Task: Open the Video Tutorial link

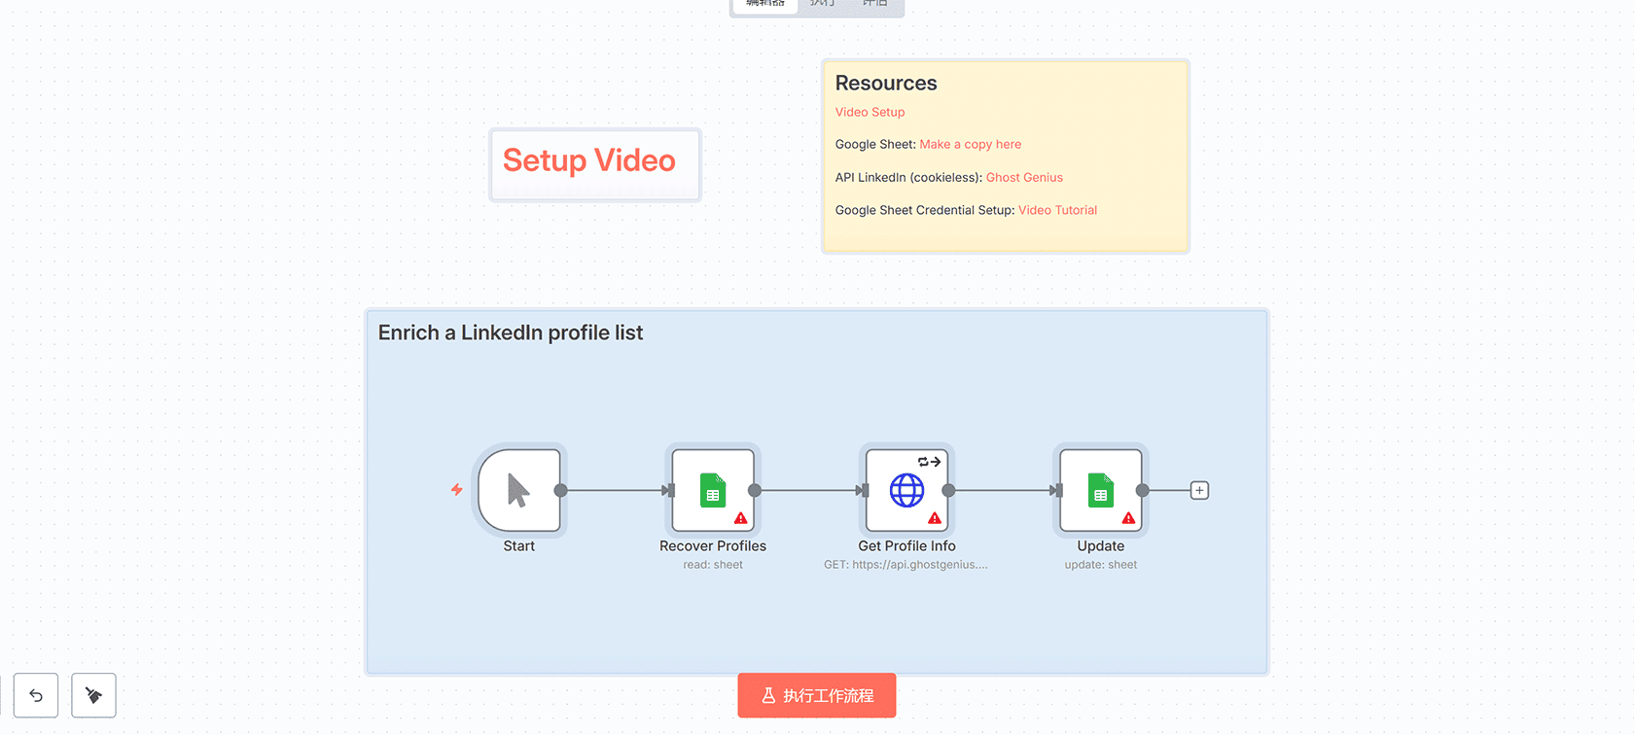Action: tap(1057, 210)
